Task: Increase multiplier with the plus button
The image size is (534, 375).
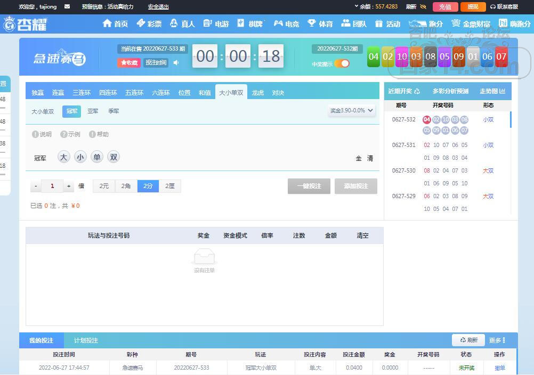Action: pyautogui.click(x=69, y=186)
